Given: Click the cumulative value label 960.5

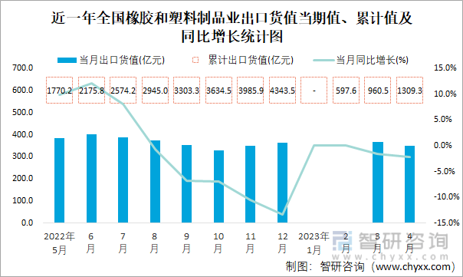Looking at the screenshot, I should [x=378, y=91].
